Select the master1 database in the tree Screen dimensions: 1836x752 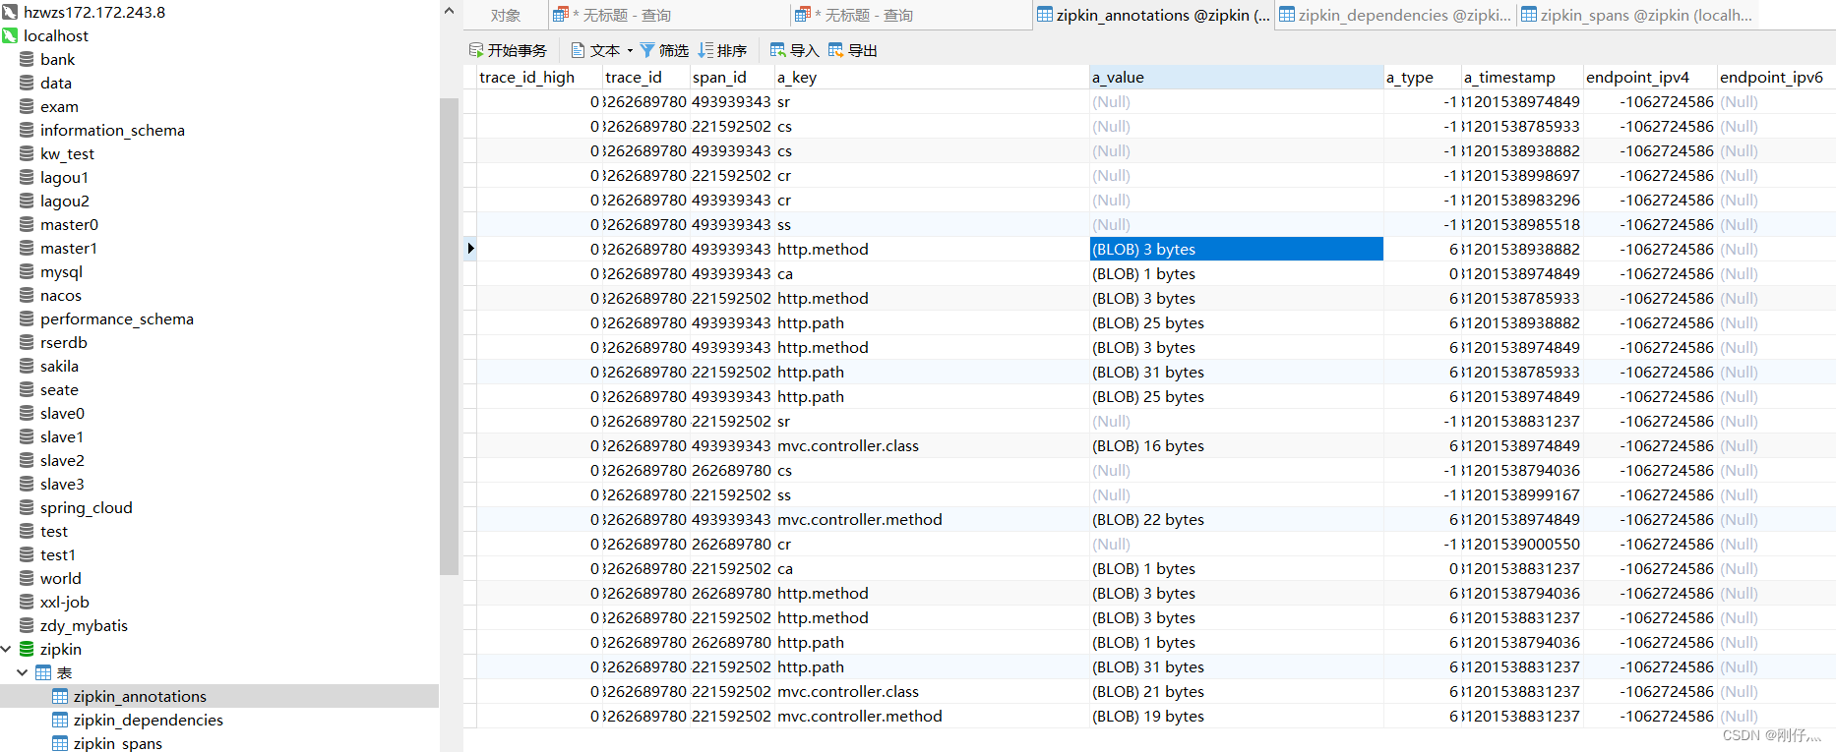69,248
